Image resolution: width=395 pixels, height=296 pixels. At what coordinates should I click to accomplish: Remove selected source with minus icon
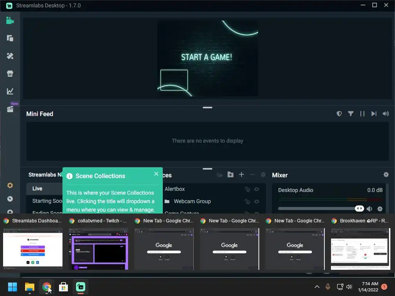click(252, 175)
